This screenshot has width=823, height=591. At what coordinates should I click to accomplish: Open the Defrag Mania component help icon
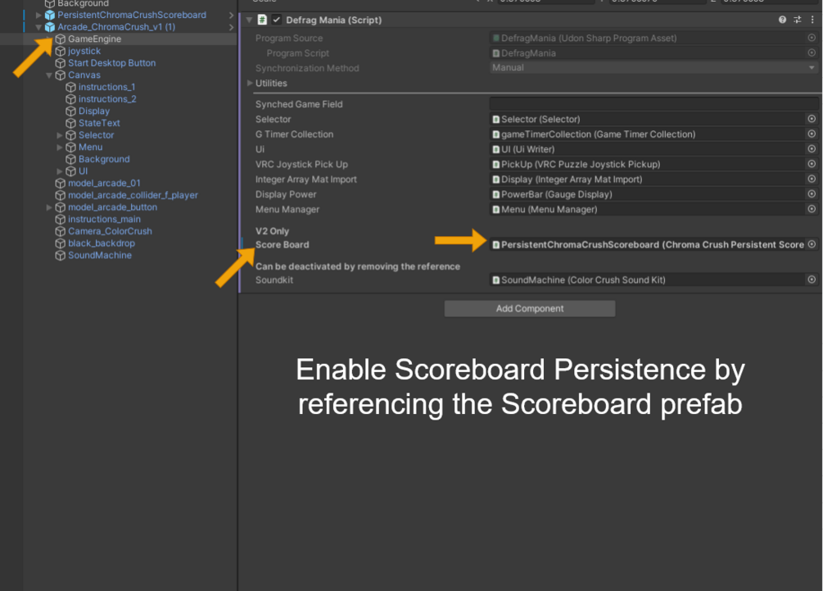783,20
